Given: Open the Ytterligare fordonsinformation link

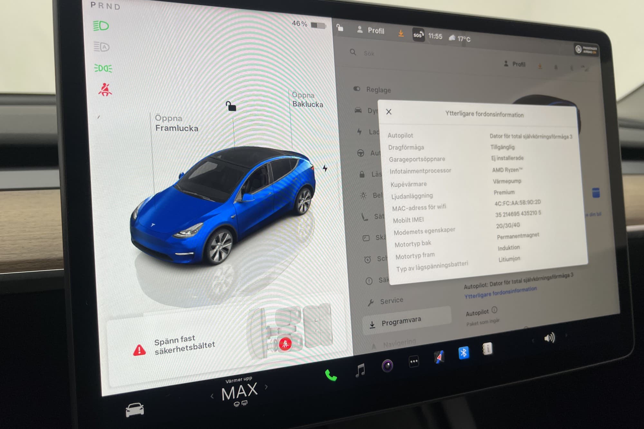Looking at the screenshot, I should click(x=500, y=292).
